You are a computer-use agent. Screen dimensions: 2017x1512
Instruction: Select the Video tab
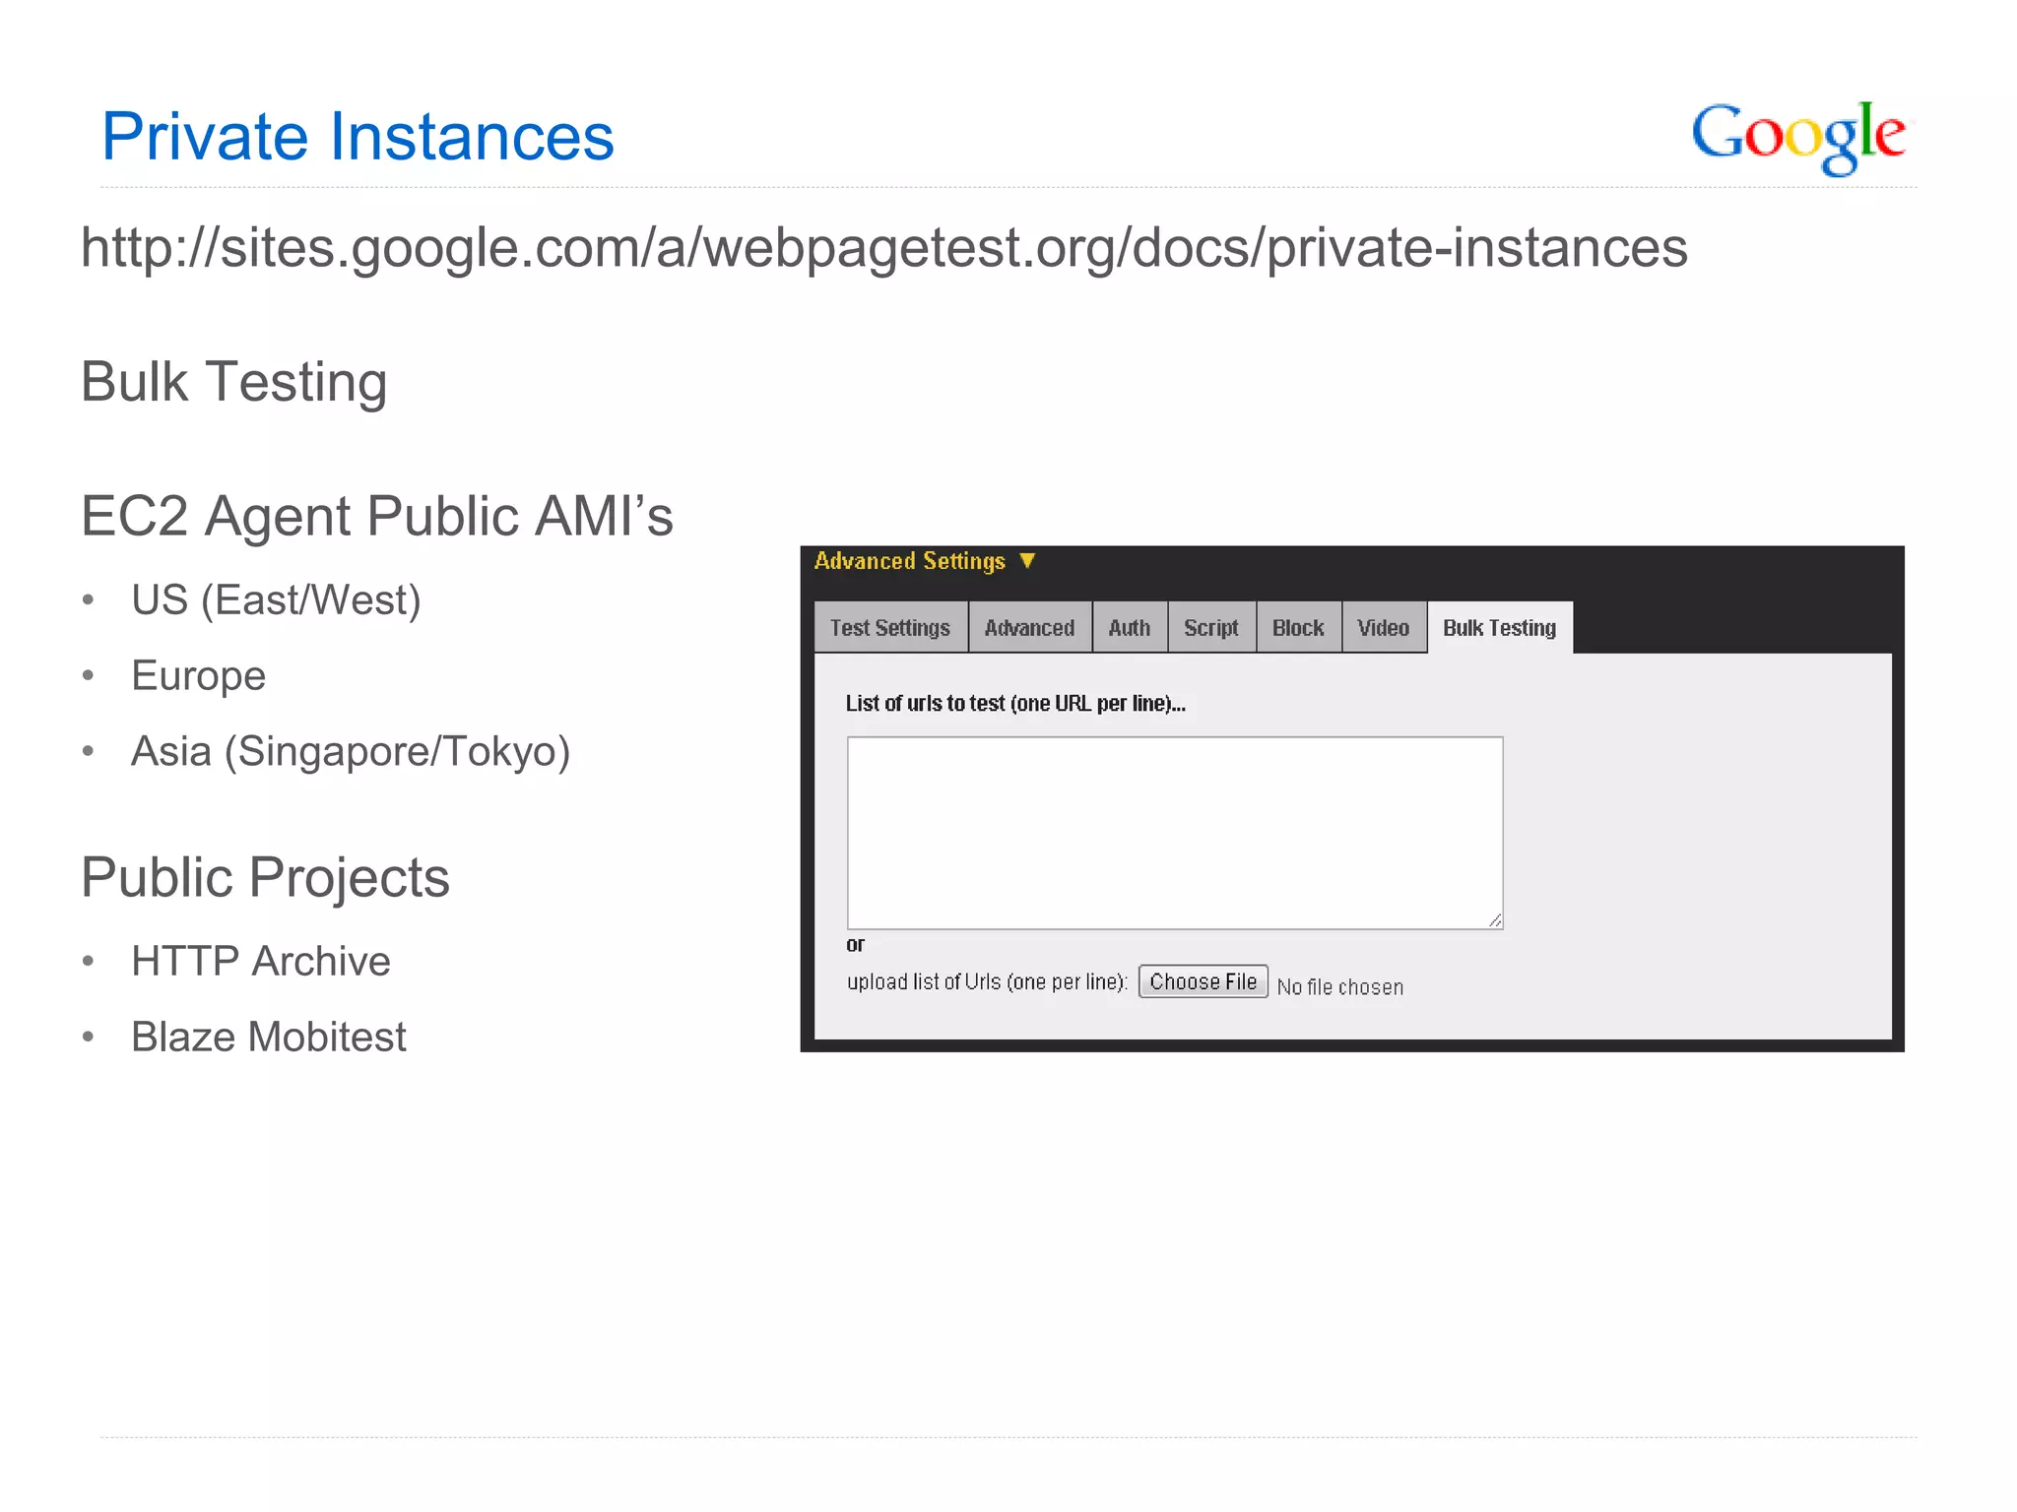click(x=1383, y=628)
